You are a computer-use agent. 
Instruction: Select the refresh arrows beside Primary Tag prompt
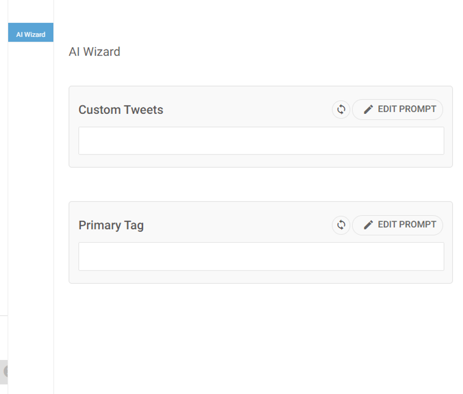(x=341, y=225)
